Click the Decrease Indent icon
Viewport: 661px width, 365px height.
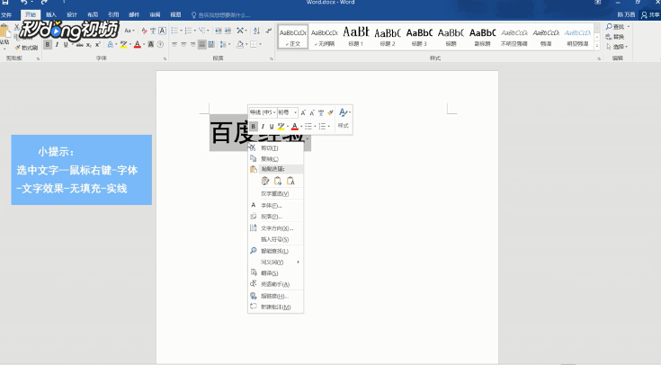[218, 31]
